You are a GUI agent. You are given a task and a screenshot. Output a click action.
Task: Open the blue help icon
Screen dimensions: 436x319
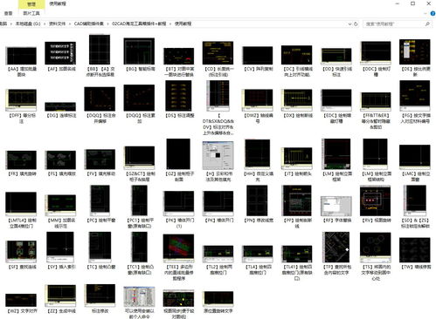(433, 13)
